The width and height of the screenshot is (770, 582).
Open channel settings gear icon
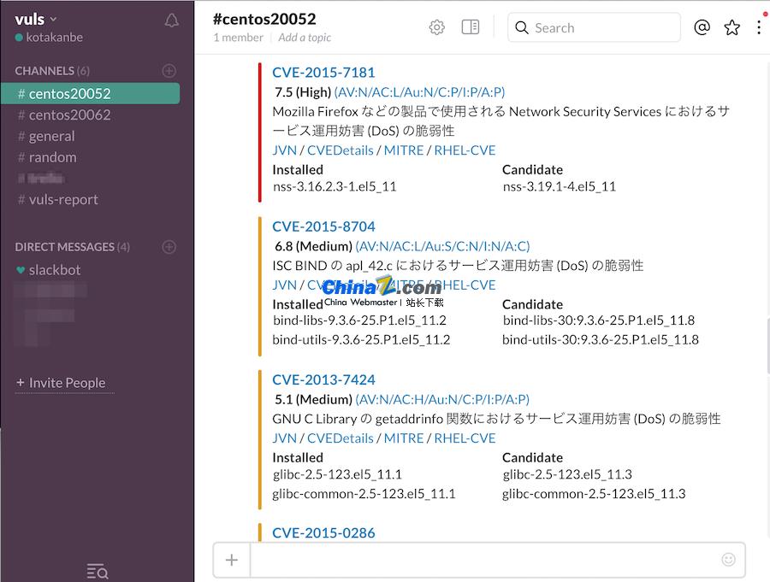436,27
